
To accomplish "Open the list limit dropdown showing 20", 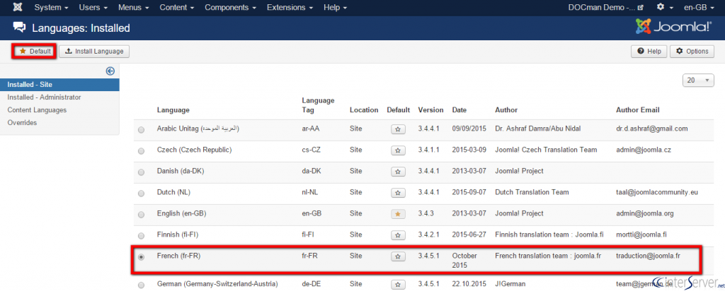I will coord(698,81).
